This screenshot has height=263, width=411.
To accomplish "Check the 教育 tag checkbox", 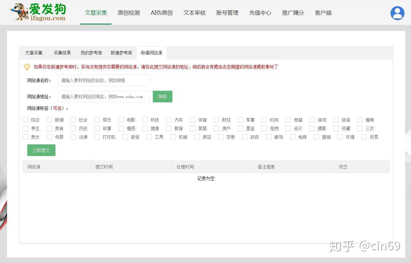I will pos(169,128).
